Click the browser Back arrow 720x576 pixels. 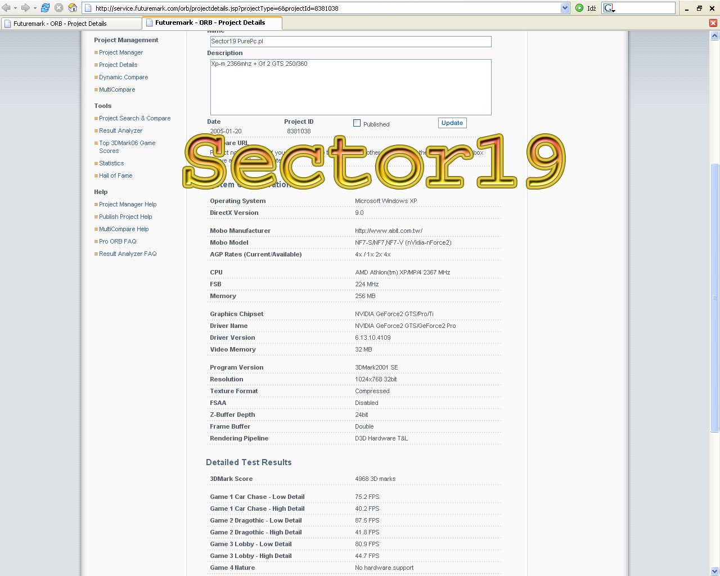(x=6, y=8)
